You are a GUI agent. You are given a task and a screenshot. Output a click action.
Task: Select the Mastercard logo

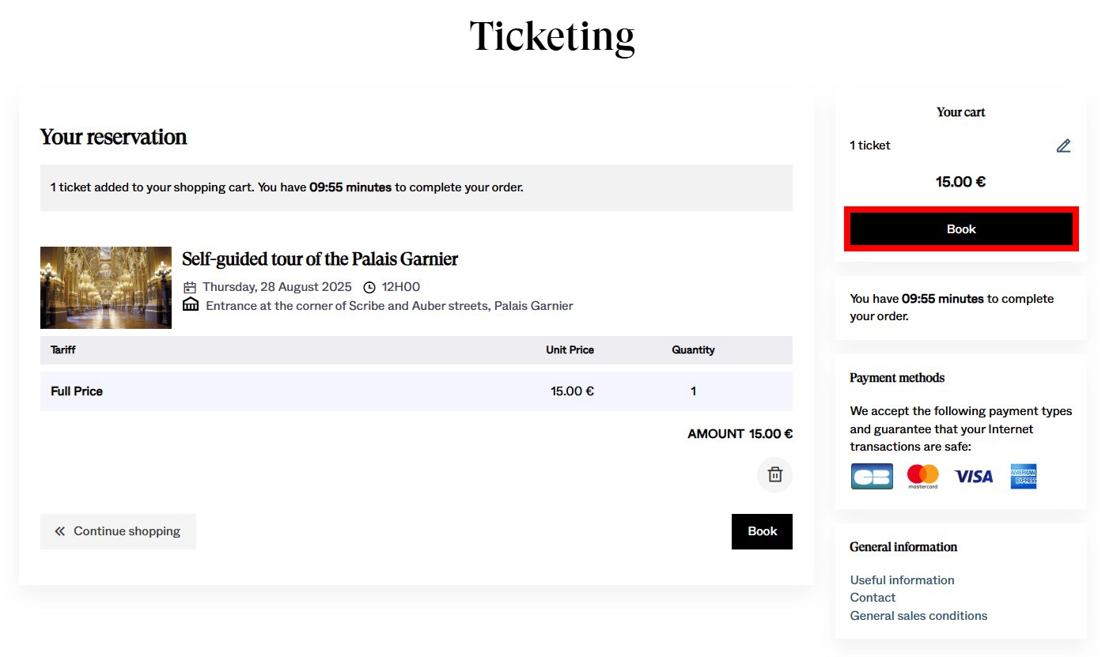coord(922,476)
